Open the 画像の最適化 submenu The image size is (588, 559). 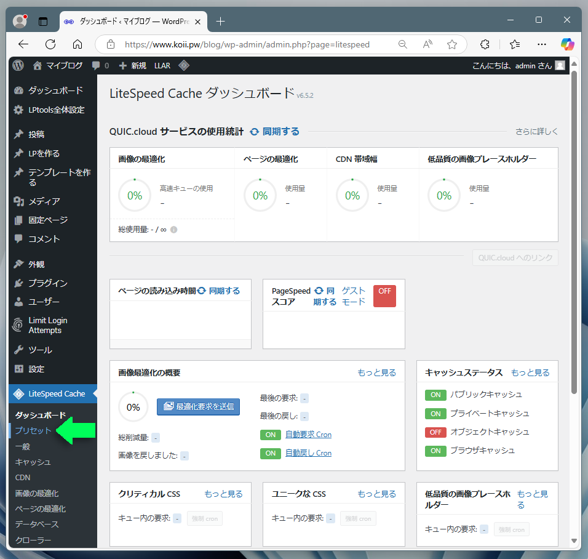(37, 493)
